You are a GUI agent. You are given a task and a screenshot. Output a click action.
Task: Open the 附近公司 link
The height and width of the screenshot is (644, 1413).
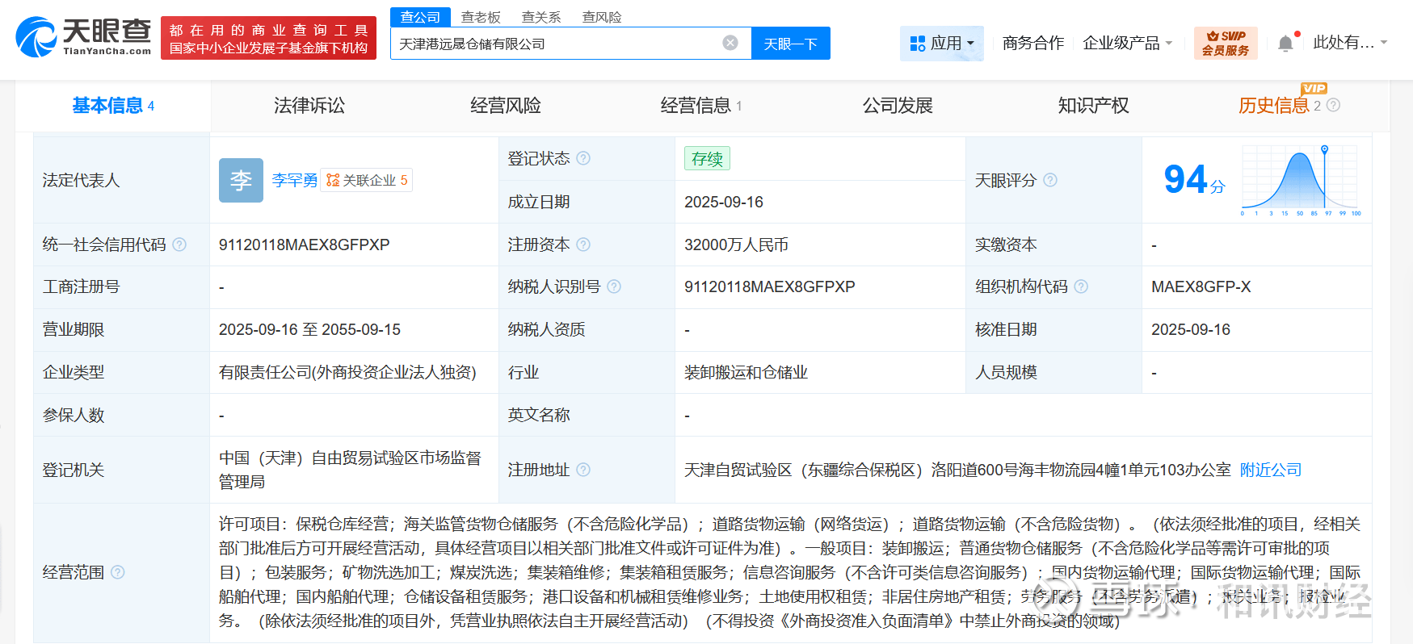click(x=1270, y=470)
